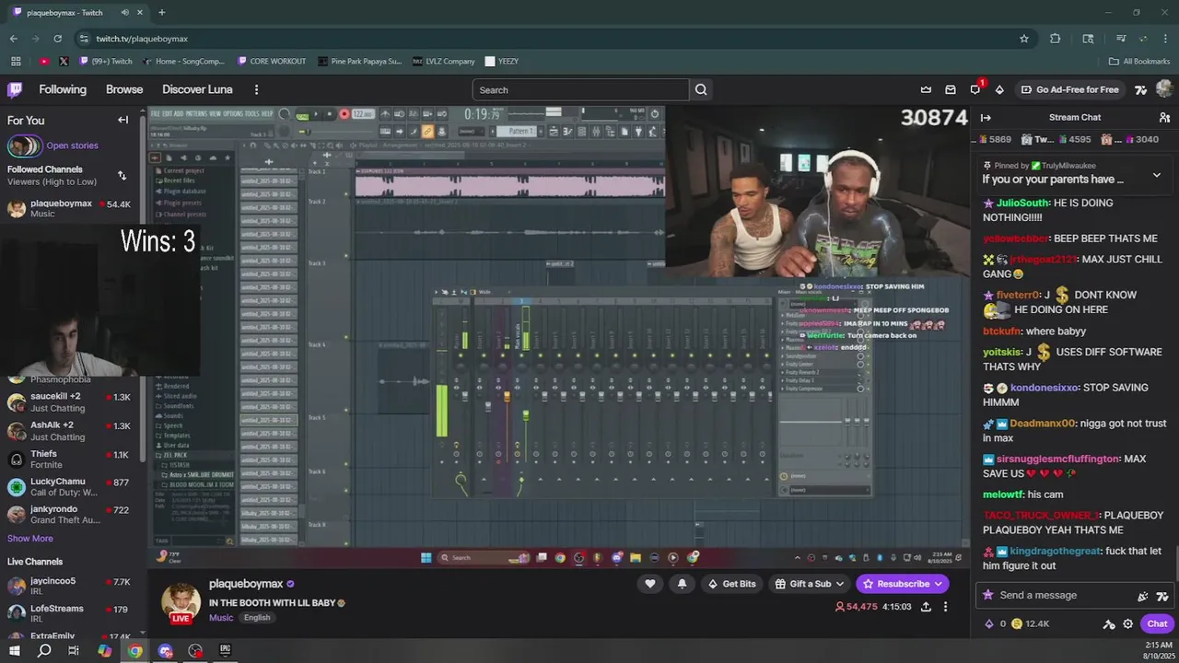The height and width of the screenshot is (663, 1179).
Task: Open the CORE WORKOUT bookmark
Action: click(x=272, y=61)
